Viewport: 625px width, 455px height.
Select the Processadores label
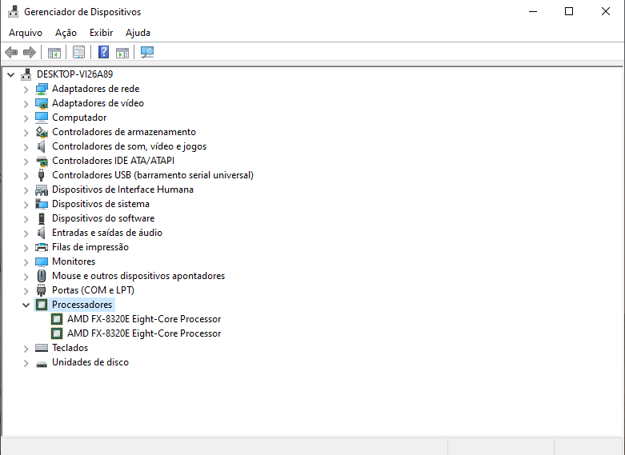tap(82, 305)
